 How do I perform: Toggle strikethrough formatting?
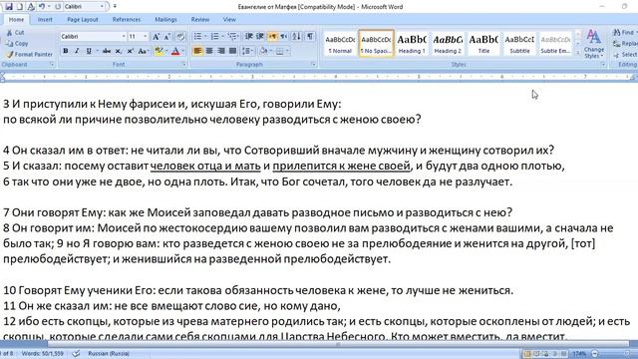pyautogui.click(x=107, y=51)
